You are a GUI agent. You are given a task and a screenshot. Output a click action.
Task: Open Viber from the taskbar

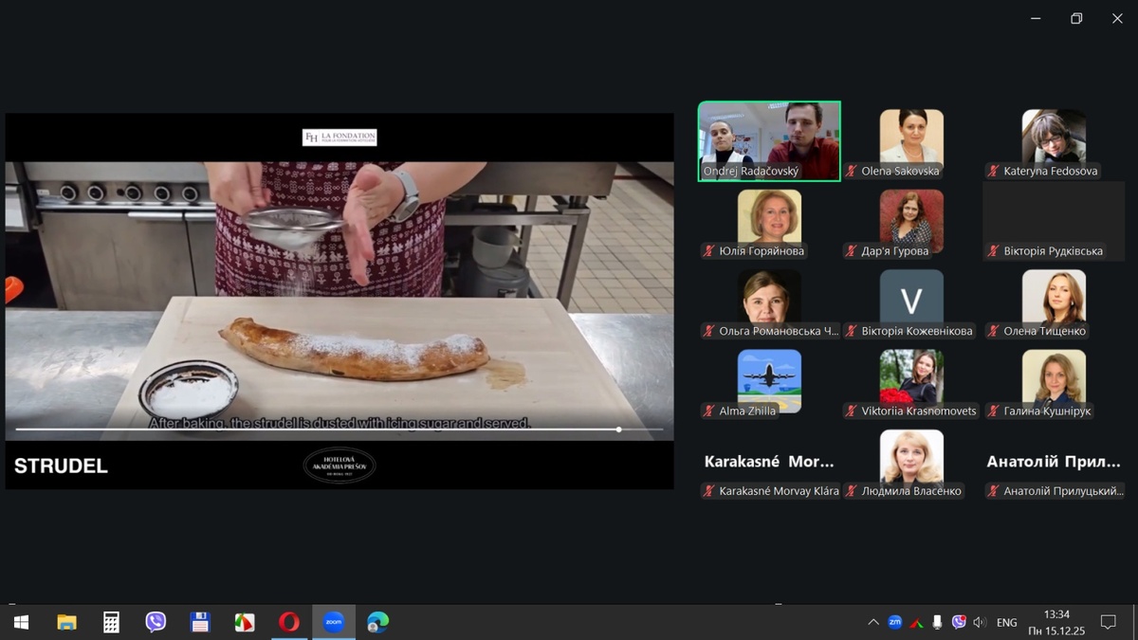pyautogui.click(x=156, y=622)
